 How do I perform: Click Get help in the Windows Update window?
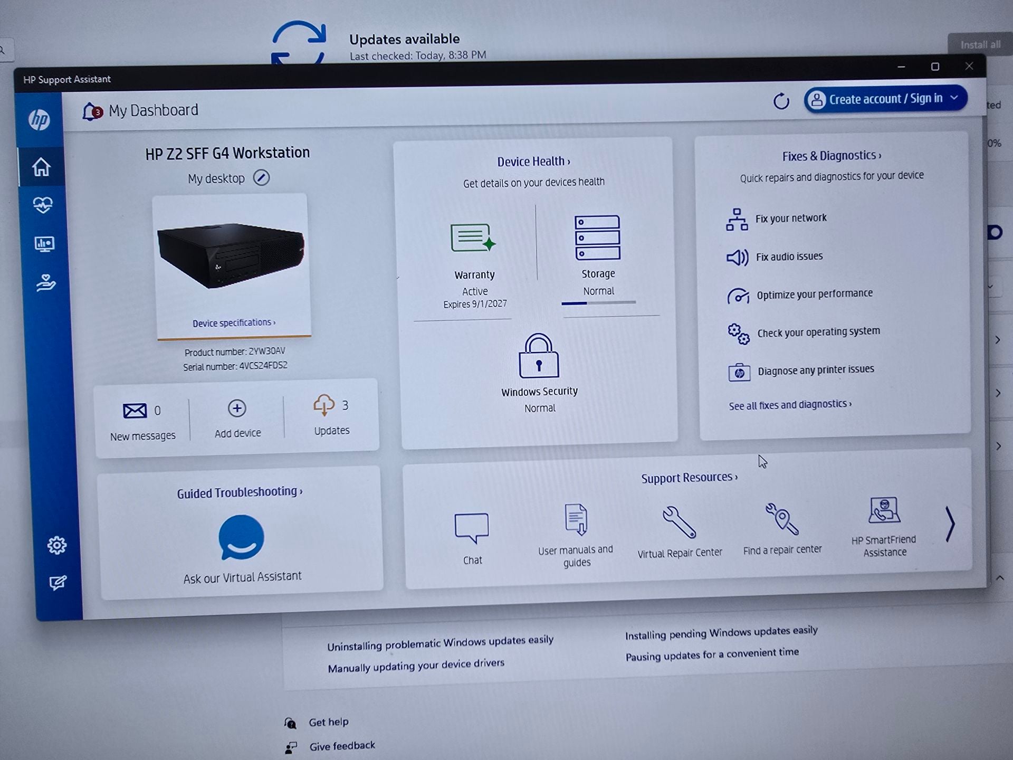coord(328,722)
